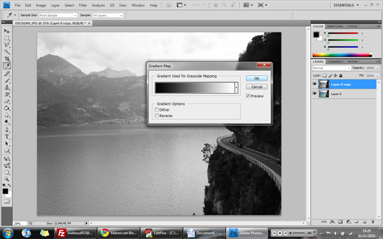Screen dimensions: 383x239
Task: Toggle lock position
Action: pyautogui.click(x=335, y=76)
